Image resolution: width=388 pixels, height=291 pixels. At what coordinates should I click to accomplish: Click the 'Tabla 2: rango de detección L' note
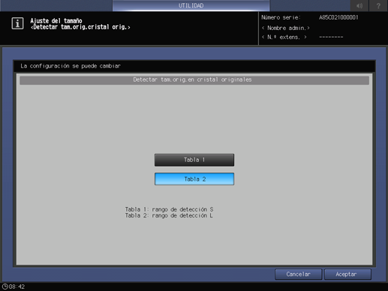(169, 215)
